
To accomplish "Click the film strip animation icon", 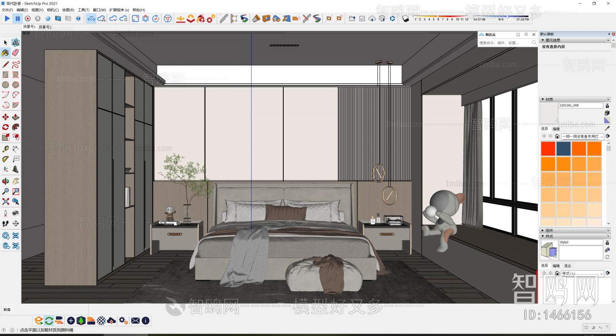I will [58, 18].
